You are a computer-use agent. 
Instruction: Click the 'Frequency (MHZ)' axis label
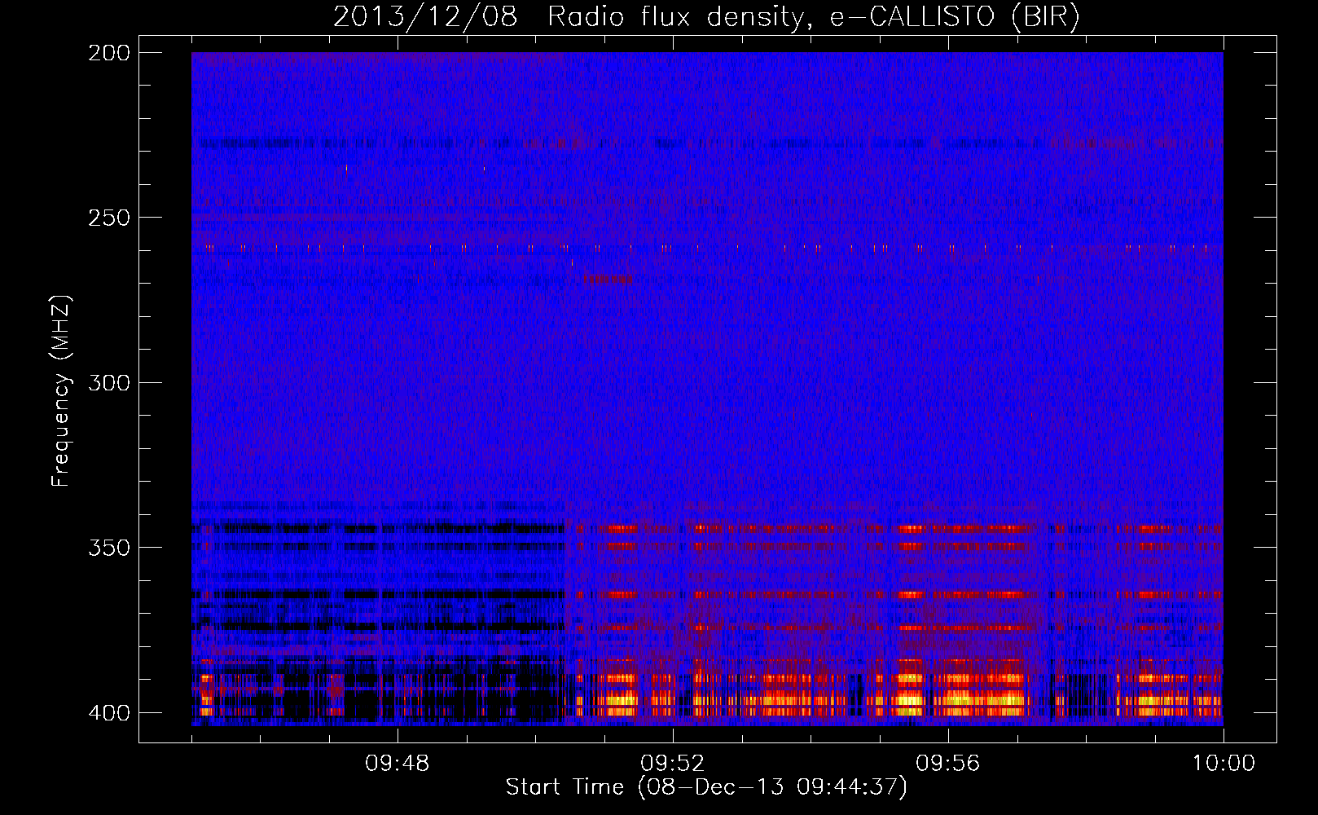(61, 391)
